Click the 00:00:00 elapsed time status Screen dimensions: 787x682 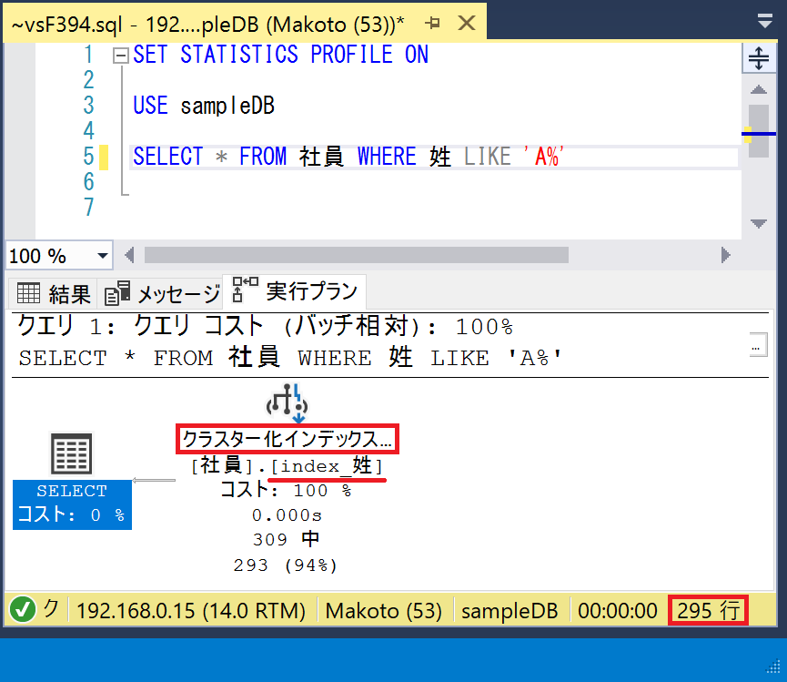coord(618,611)
